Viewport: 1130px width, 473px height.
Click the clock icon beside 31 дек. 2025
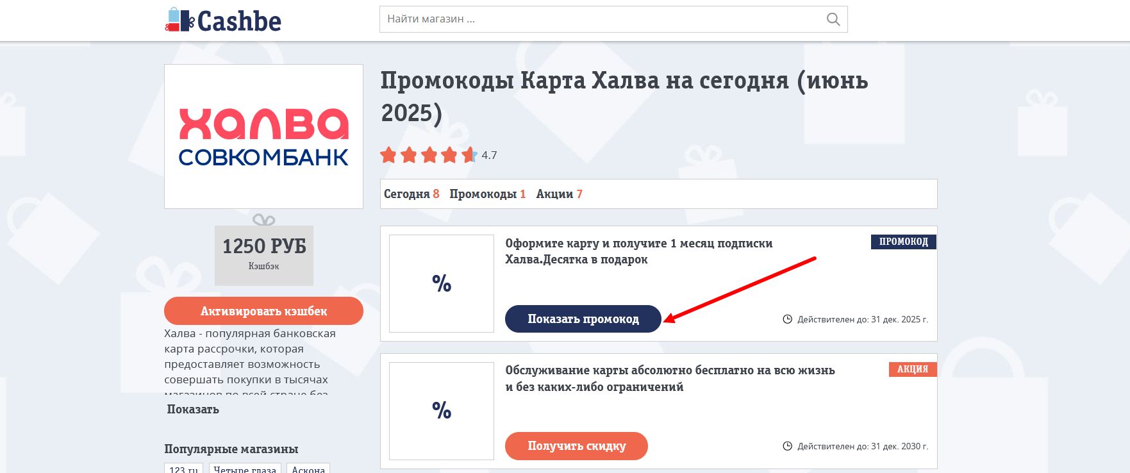click(x=788, y=319)
